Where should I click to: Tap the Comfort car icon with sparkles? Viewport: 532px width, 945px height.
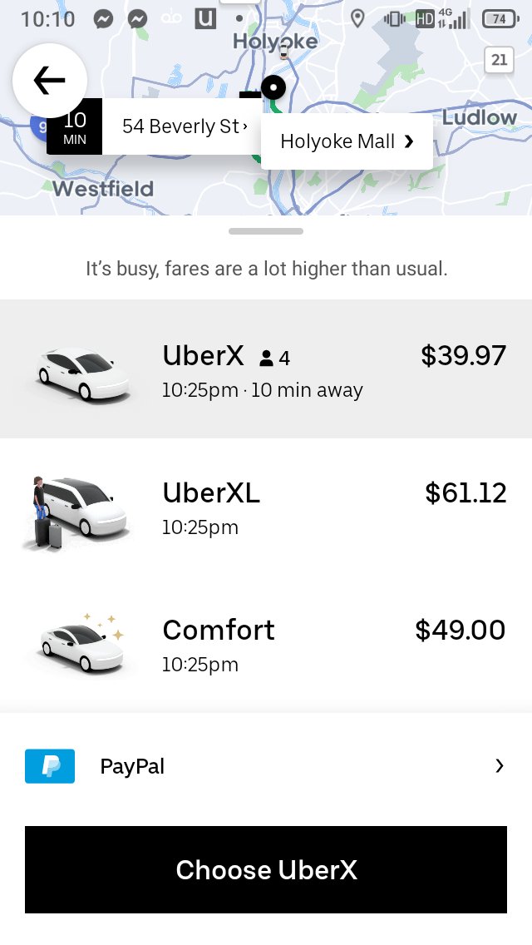[x=81, y=643]
